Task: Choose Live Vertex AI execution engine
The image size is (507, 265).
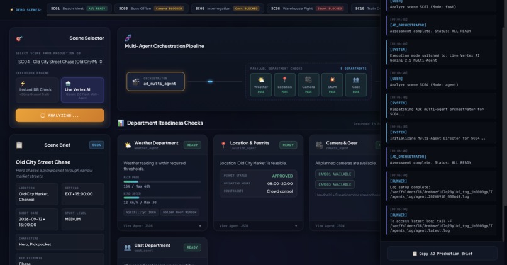Action: [82, 90]
